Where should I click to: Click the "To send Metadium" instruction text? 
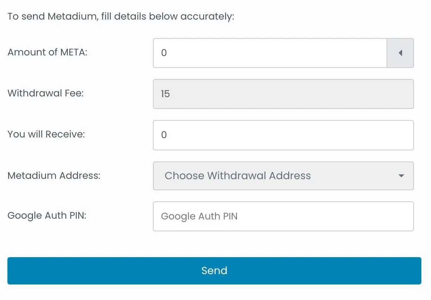121,17
